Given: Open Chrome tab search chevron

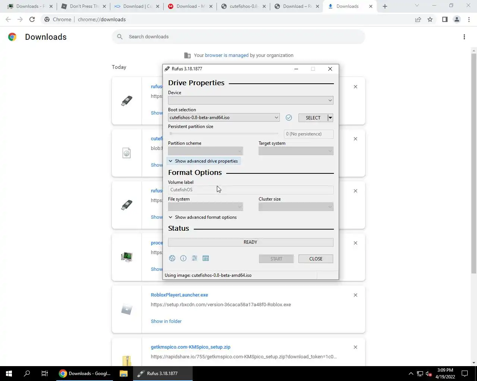Looking at the screenshot, I should [x=417, y=6].
